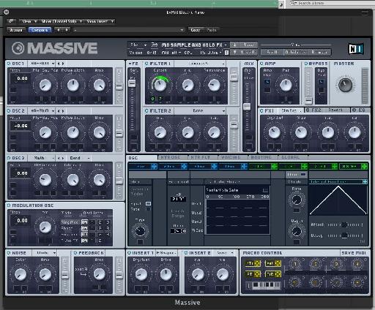This screenshot has width=375, height=310.
Task: Click Logic next setting right arrow
Action: click(67, 30)
